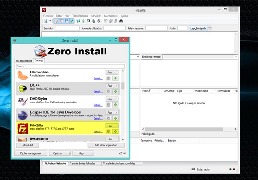Open the filename filters icon in FileZilla
258x180 pixels.
pyautogui.click(x=106, y=21)
